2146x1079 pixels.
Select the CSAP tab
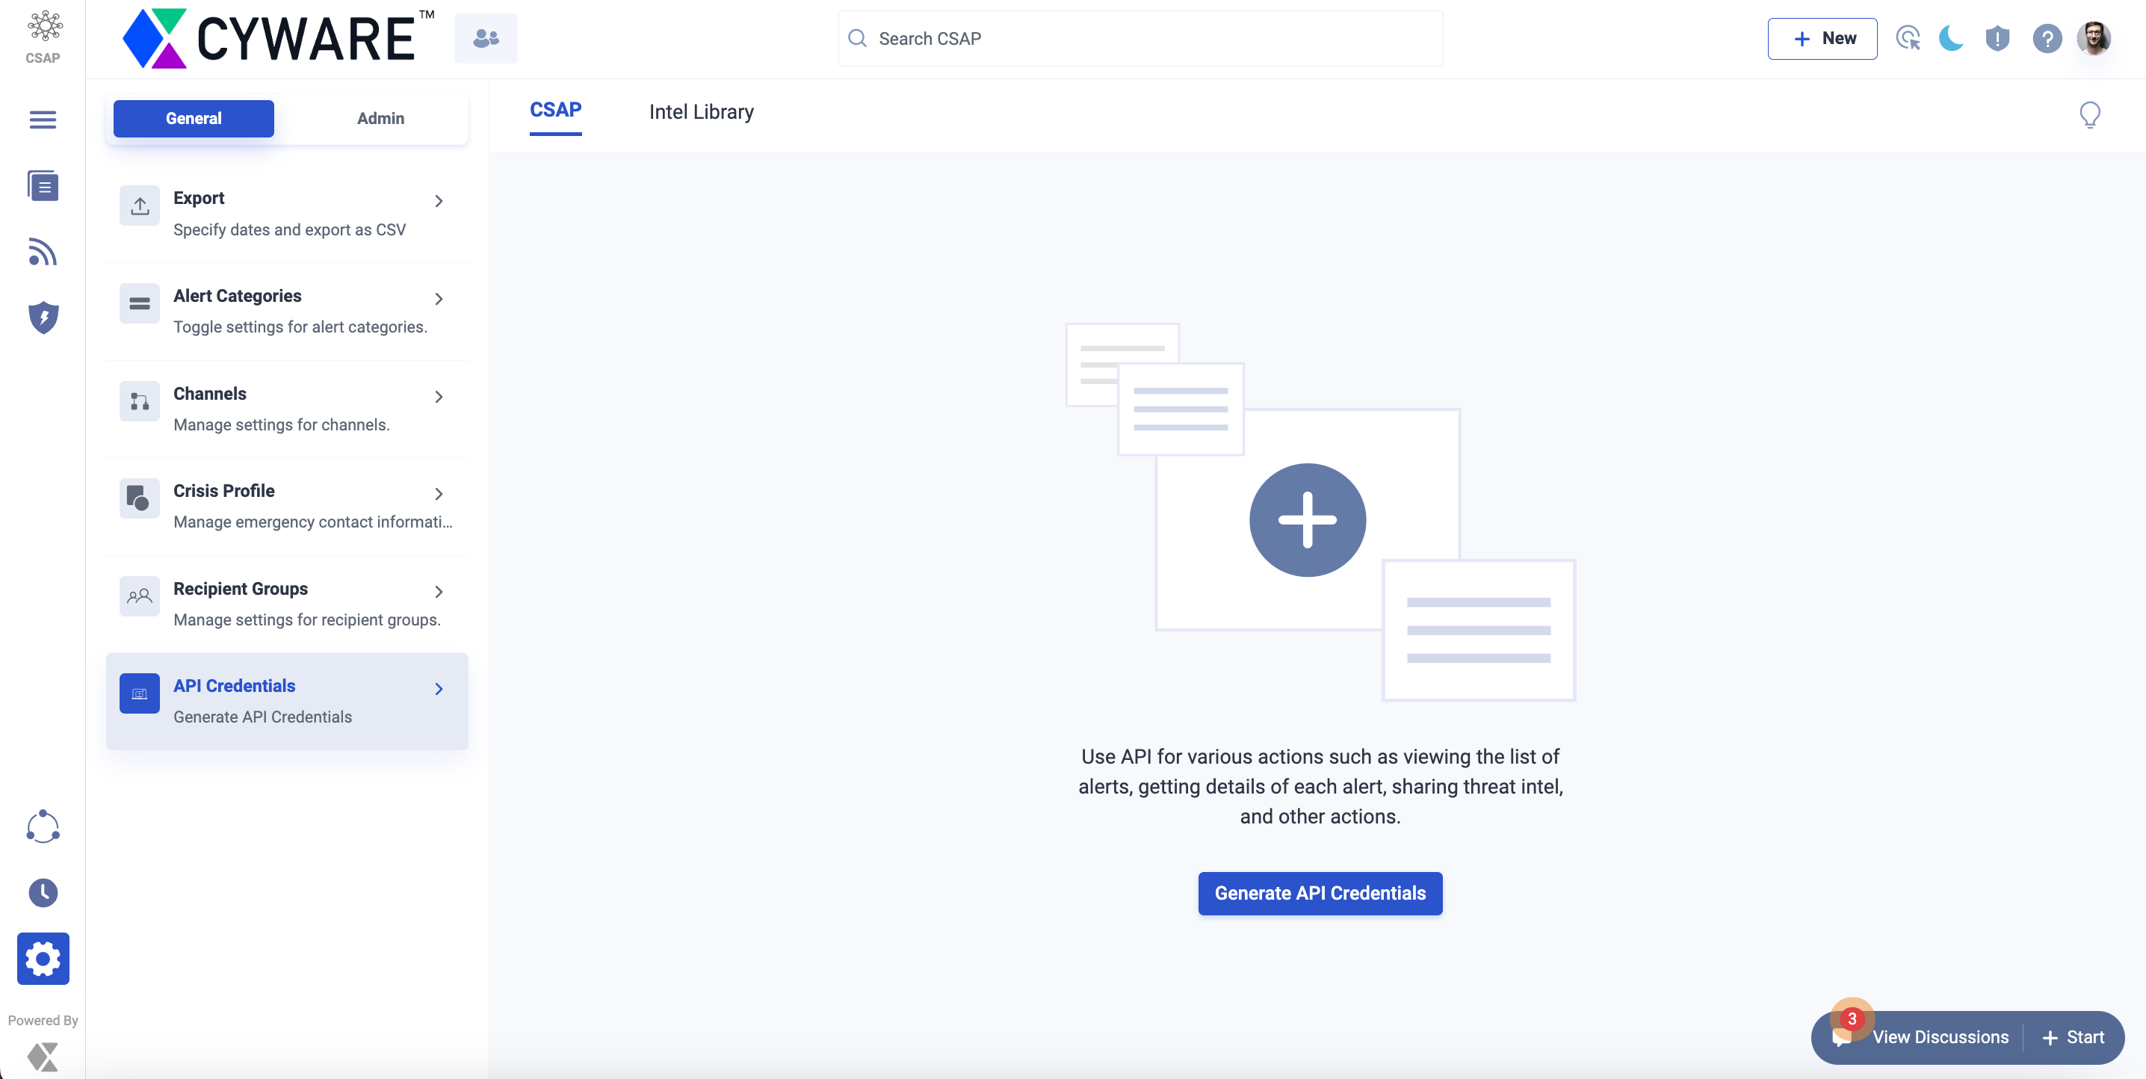(x=556, y=110)
